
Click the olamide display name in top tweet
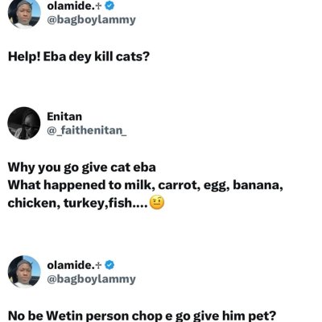tap(71, 6)
